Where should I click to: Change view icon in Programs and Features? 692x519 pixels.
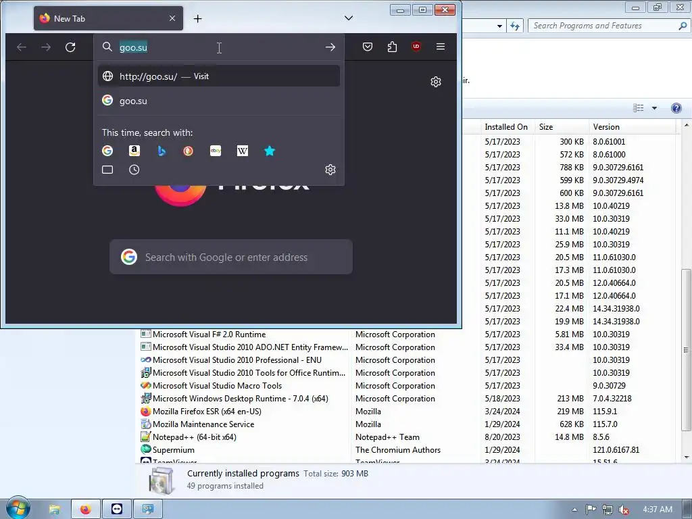click(638, 108)
